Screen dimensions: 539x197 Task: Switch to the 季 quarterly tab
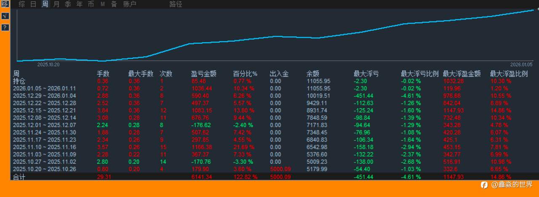point(68,4)
